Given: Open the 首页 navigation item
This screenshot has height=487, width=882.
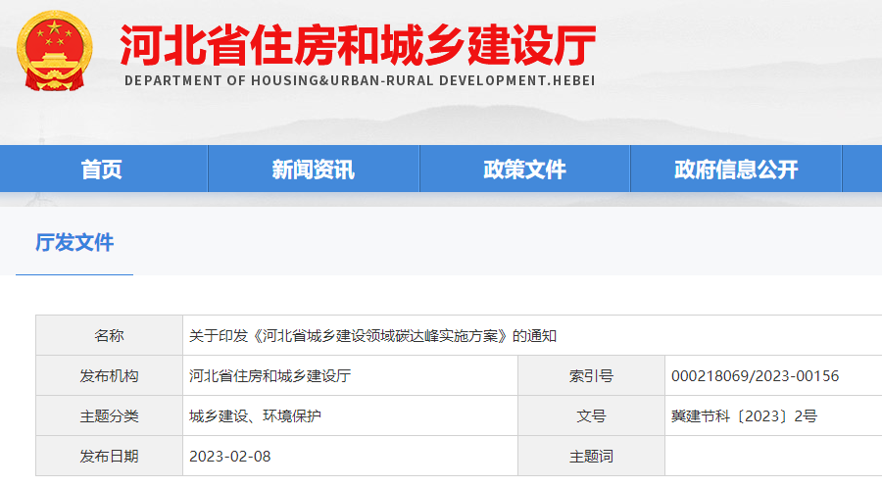Looking at the screenshot, I should [102, 170].
